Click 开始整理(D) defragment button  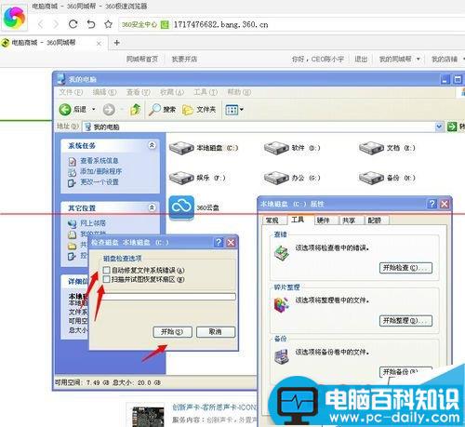coord(405,321)
